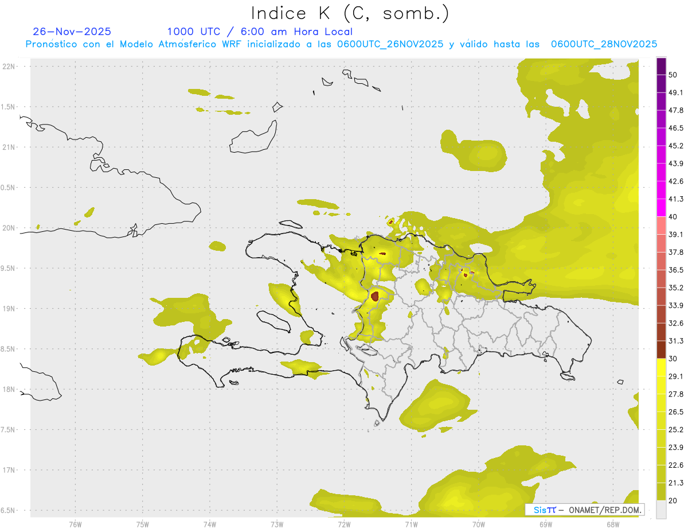
Task: Click the legend value "49.1"
Action: click(675, 93)
